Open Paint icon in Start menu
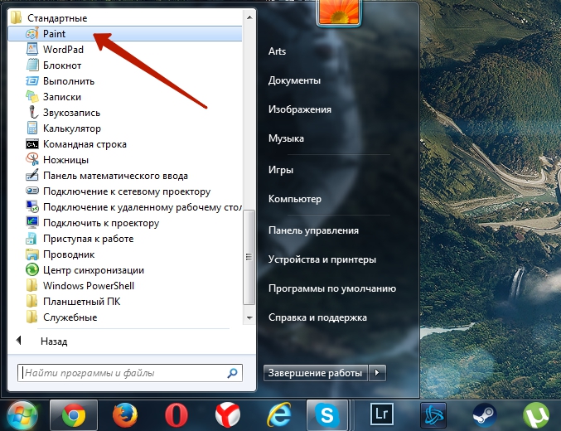The height and width of the screenshot is (431, 561). tap(32, 34)
